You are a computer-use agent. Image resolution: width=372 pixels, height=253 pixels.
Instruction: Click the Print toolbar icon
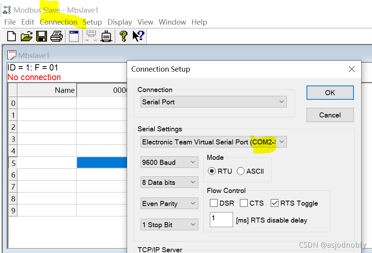point(57,36)
